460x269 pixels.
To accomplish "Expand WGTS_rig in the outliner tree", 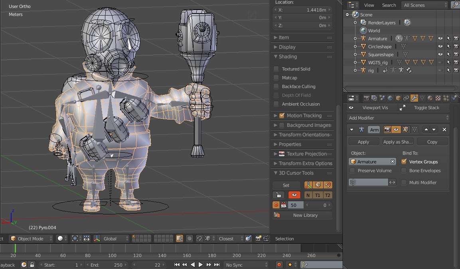I will click(x=355, y=63).
